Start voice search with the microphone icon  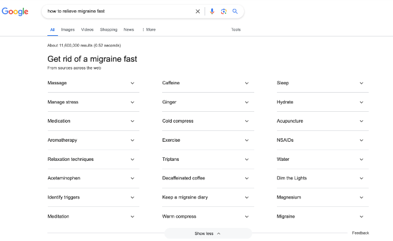[212, 11]
